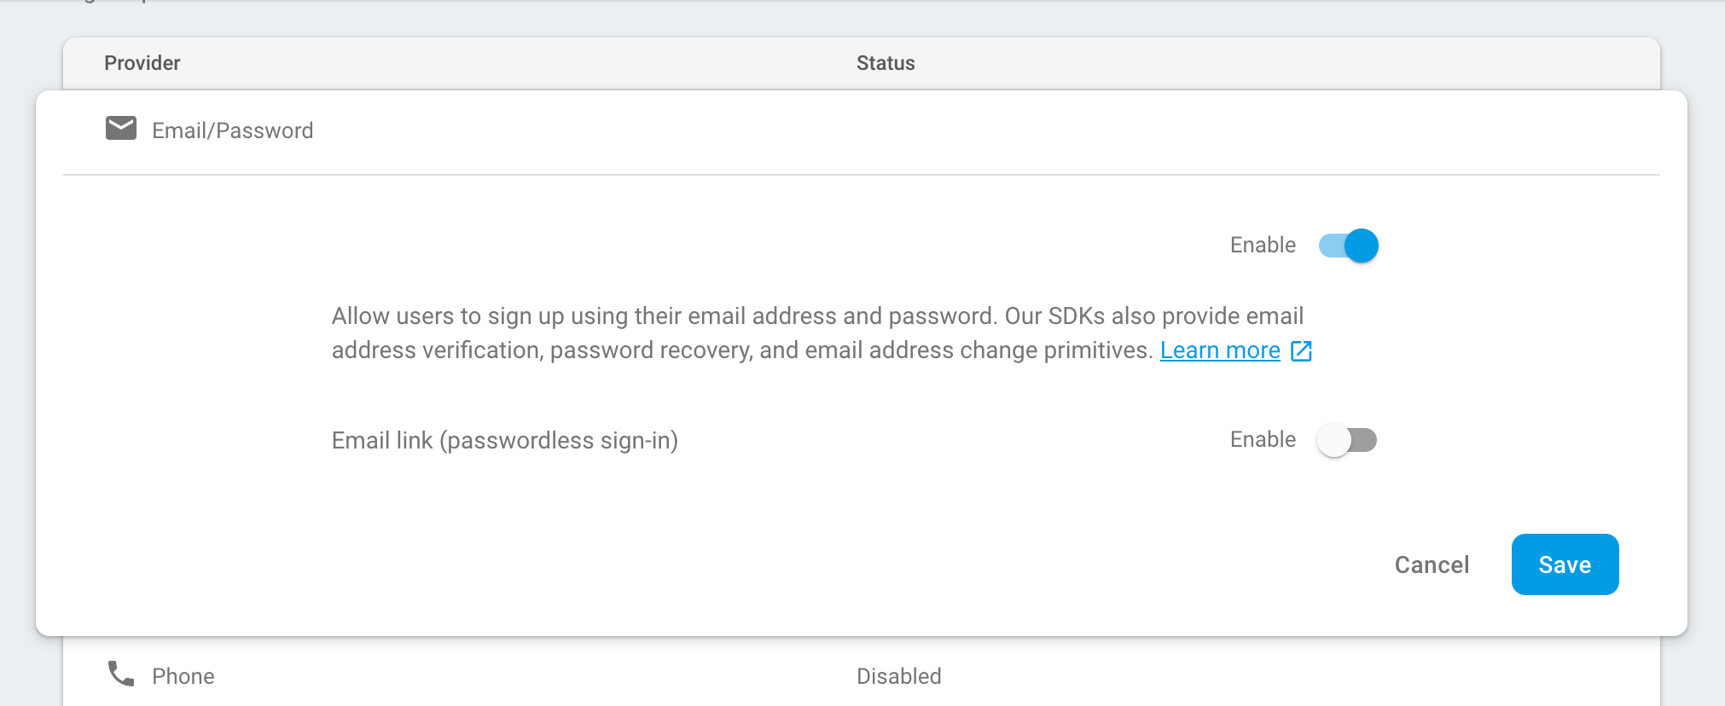Click the Provider column header

click(142, 63)
